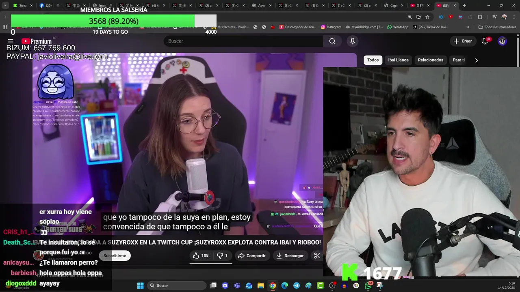This screenshot has width=520, height=292.
Task: Open Outlook from the taskbar
Action: tap(249, 286)
